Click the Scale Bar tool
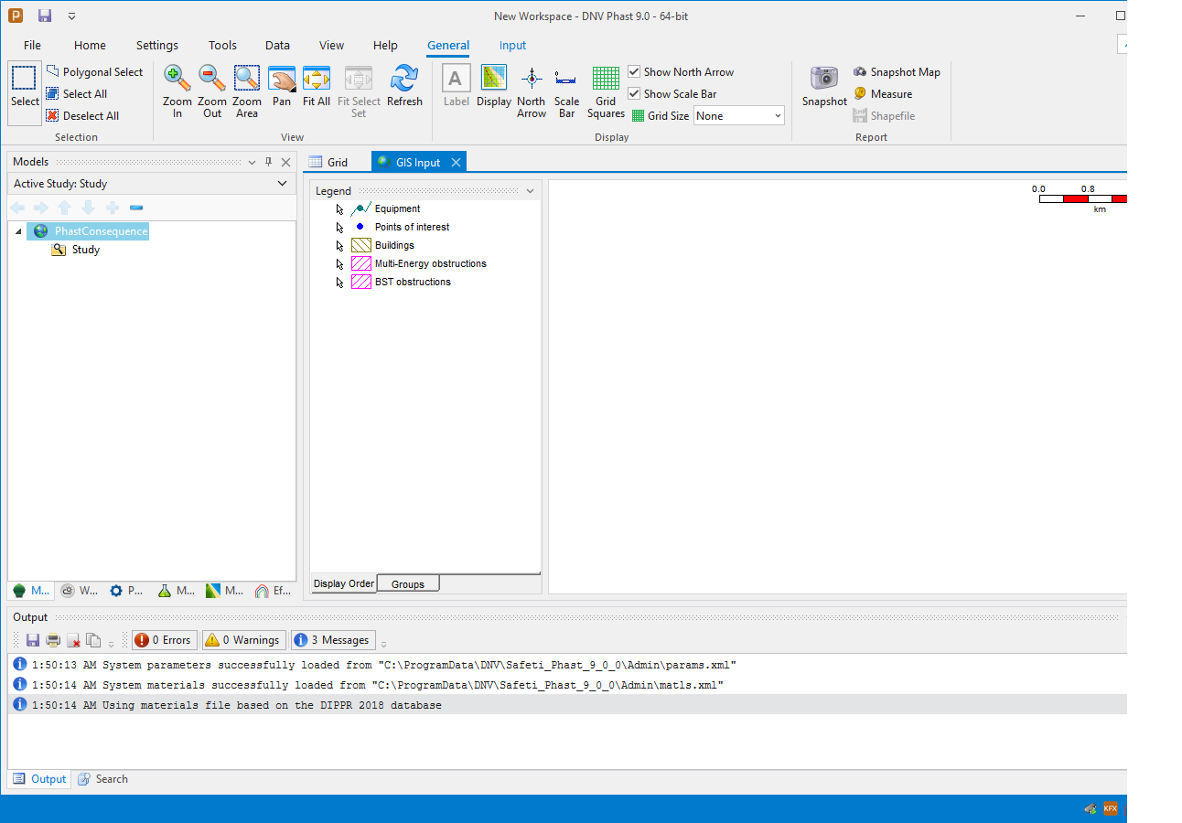 pos(566,92)
